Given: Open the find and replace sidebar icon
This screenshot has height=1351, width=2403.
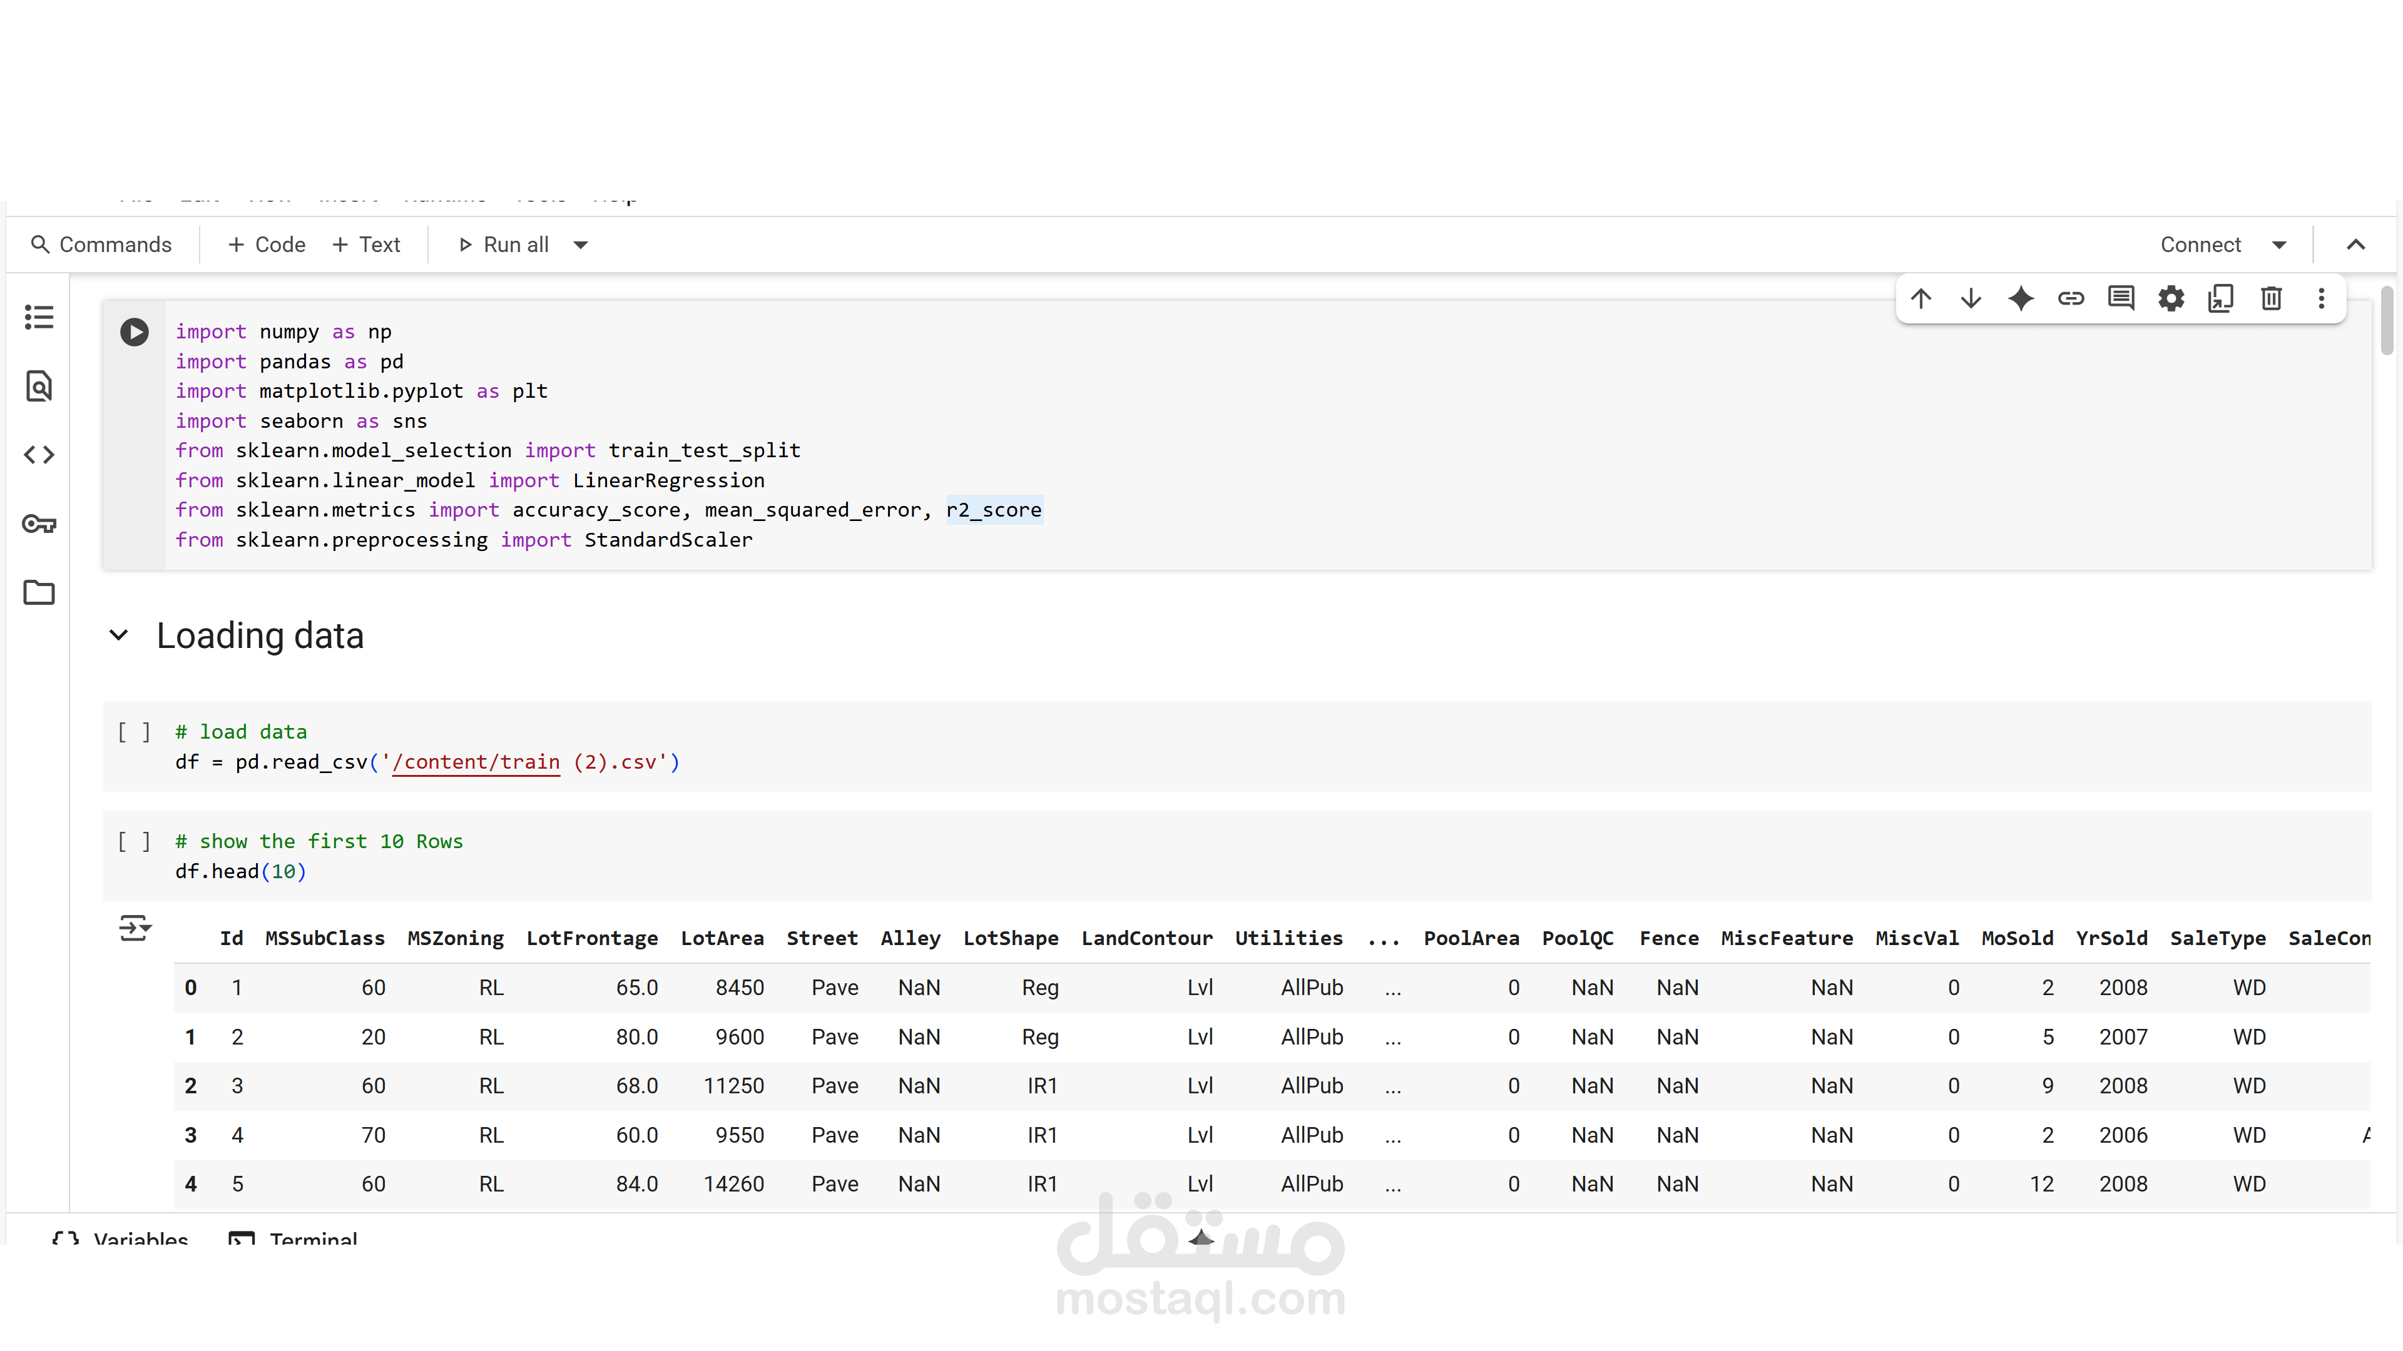Looking at the screenshot, I should pos(39,386).
